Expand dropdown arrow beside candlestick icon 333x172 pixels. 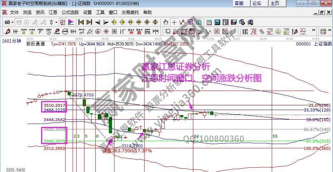pyautogui.click(x=56, y=22)
